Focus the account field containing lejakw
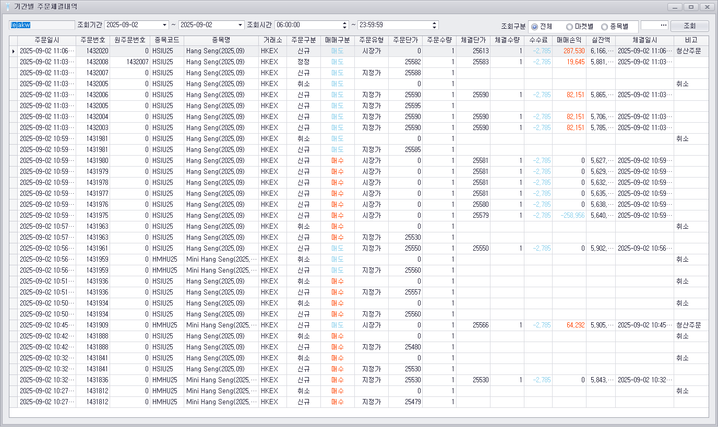This screenshot has height=446, width=718. pos(42,25)
